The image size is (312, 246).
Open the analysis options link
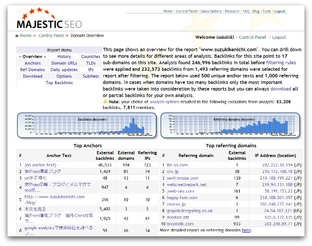pyautogui.click(x=164, y=102)
